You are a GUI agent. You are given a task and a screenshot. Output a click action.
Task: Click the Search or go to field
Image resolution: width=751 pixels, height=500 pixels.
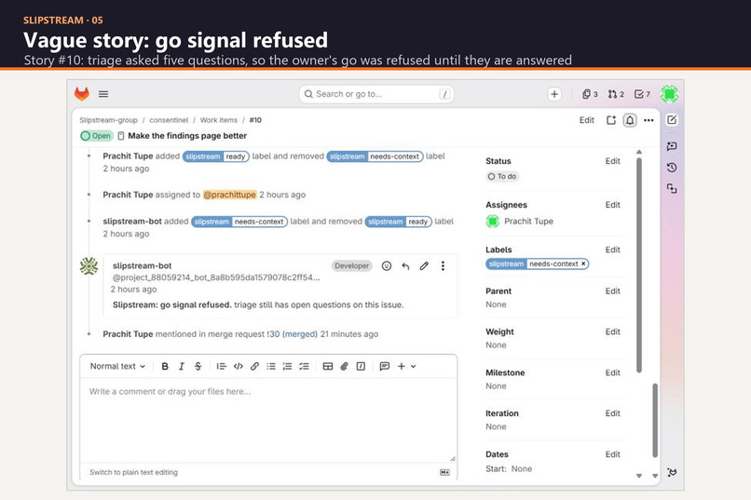[376, 94]
